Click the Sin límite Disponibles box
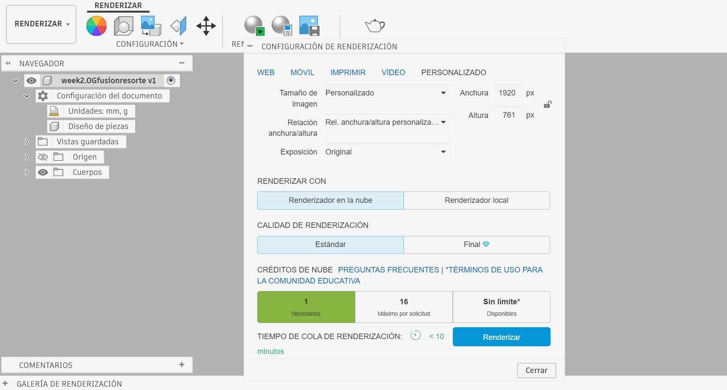 [502, 307]
